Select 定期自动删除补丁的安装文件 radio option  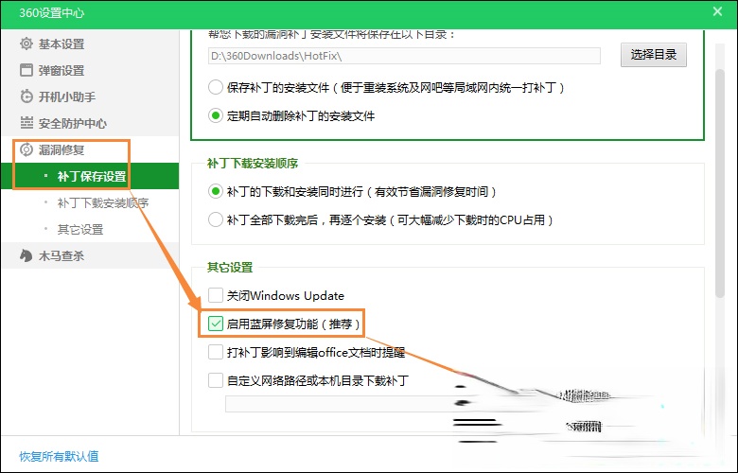click(x=216, y=115)
